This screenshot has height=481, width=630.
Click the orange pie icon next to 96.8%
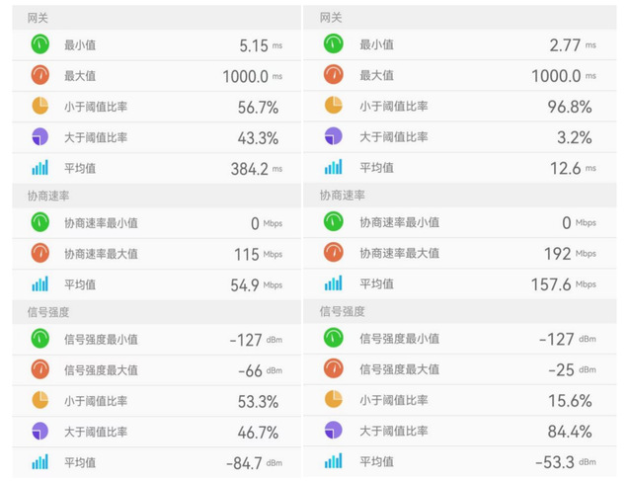pos(334,106)
